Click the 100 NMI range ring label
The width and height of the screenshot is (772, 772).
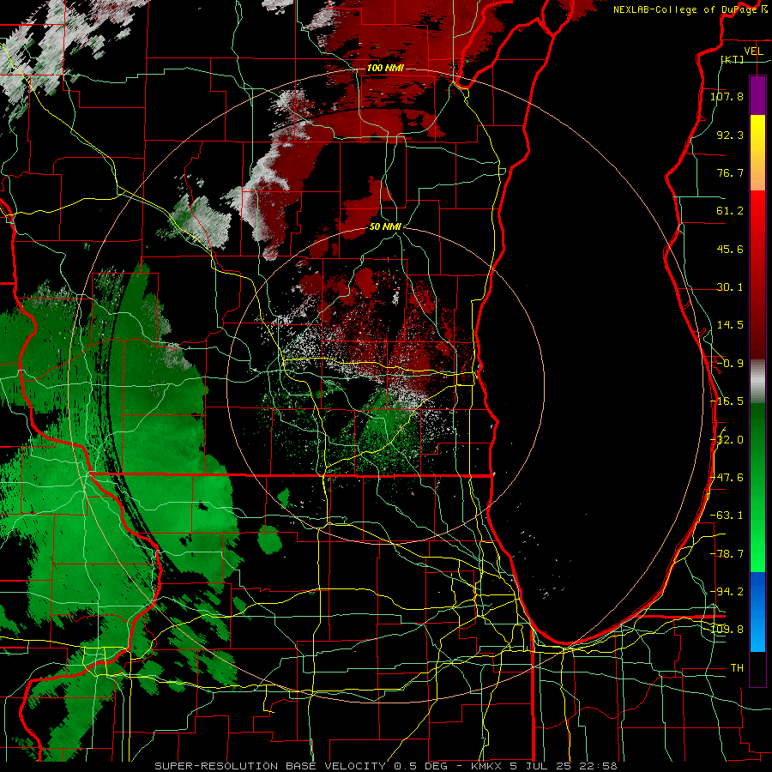385,68
